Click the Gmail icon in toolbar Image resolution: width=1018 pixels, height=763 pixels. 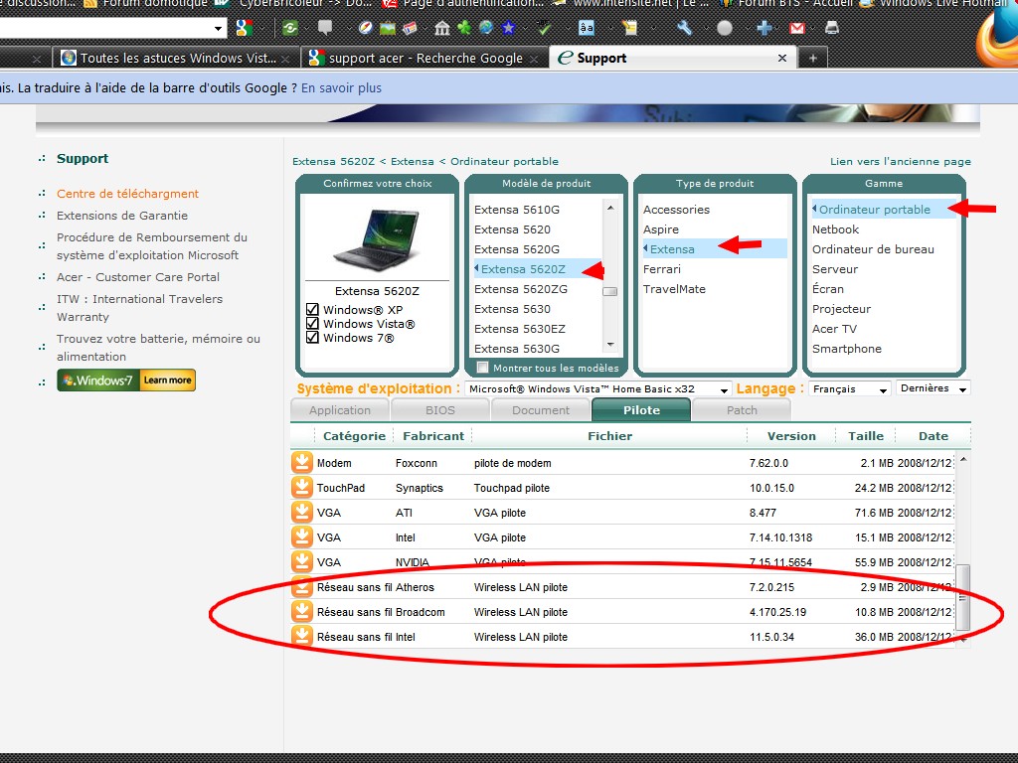click(x=797, y=28)
